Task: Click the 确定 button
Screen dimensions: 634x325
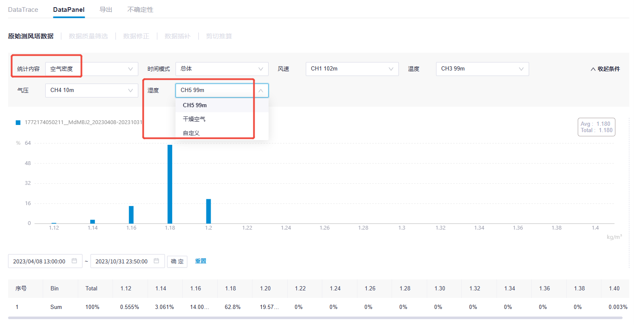Action: [177, 261]
